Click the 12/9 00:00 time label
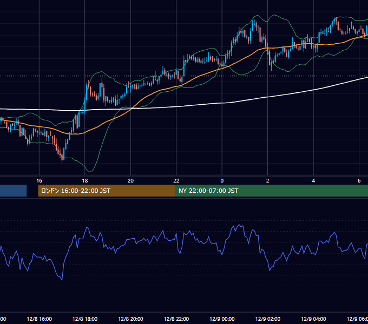Image resolution: width=368 pixels, height=324 pixels. point(222,319)
